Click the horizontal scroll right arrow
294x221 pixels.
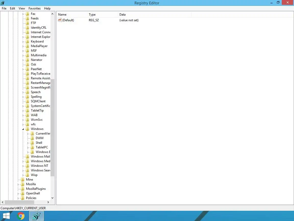pyautogui.click(x=48, y=202)
